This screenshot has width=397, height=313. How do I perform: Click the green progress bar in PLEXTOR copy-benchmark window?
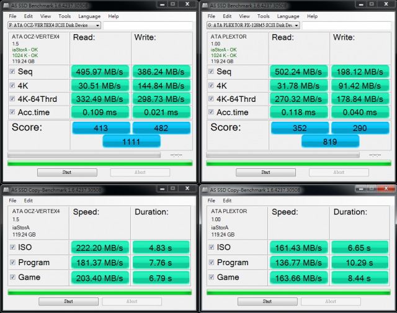click(x=298, y=292)
